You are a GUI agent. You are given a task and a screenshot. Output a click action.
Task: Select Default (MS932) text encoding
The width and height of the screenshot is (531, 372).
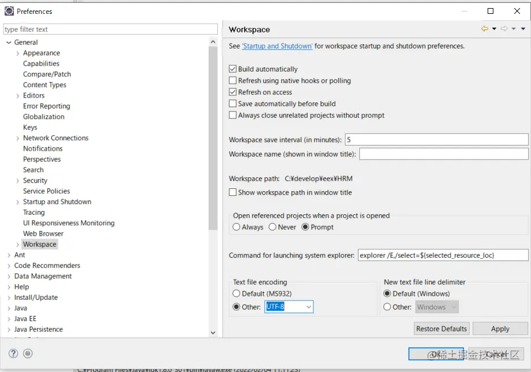(237, 293)
